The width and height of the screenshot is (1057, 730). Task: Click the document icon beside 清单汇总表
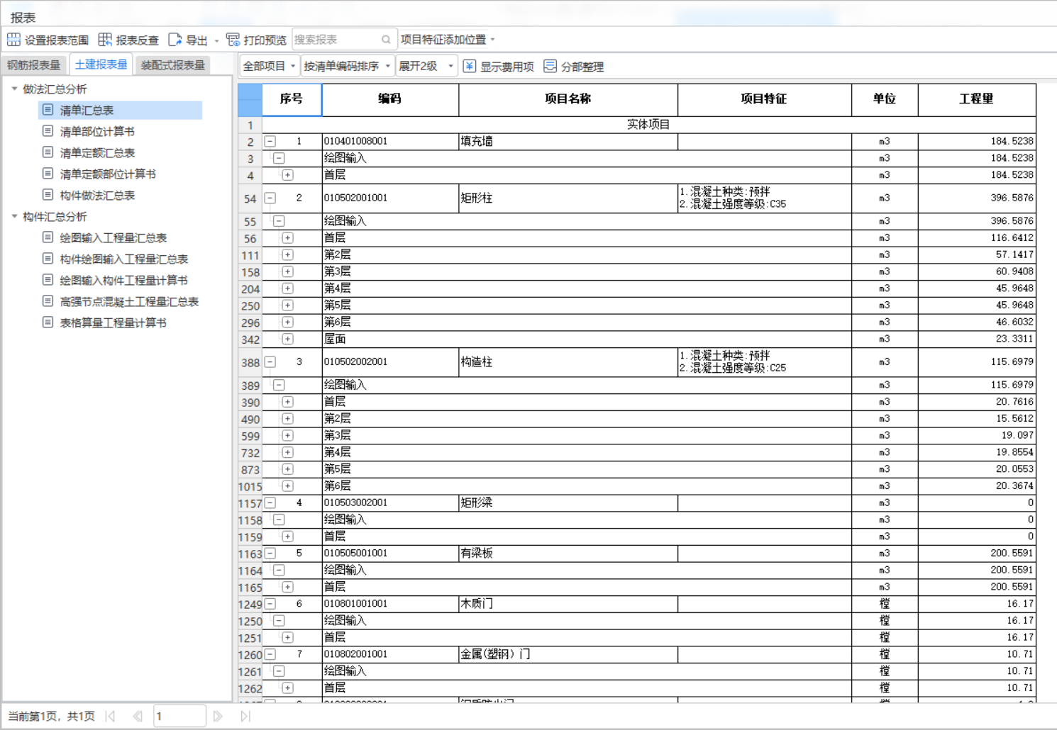[x=48, y=110]
